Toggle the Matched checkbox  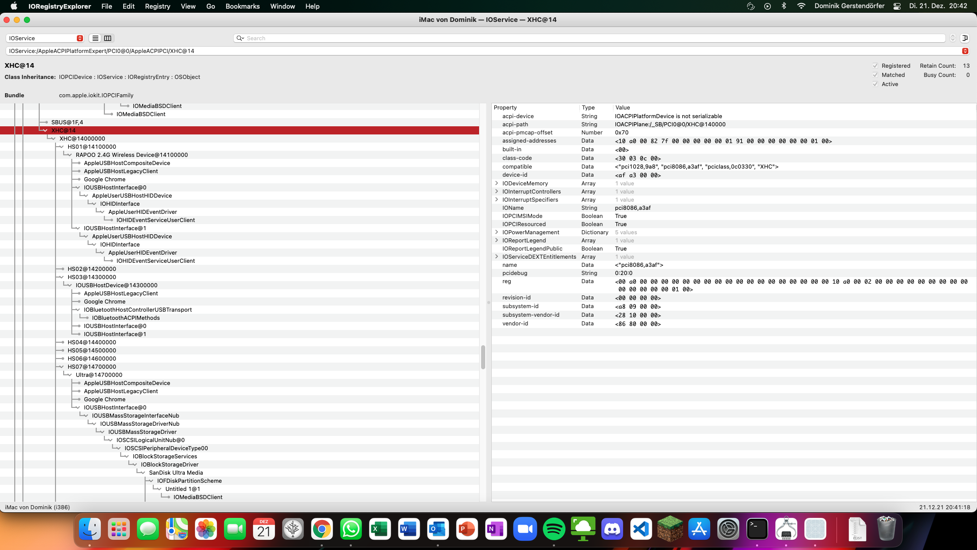click(x=875, y=75)
